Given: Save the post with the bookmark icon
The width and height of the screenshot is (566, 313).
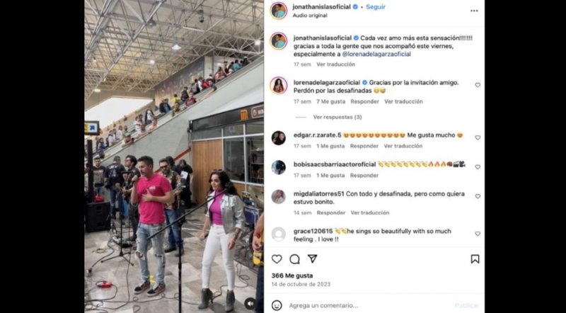Looking at the screenshot, I should click(475, 258).
